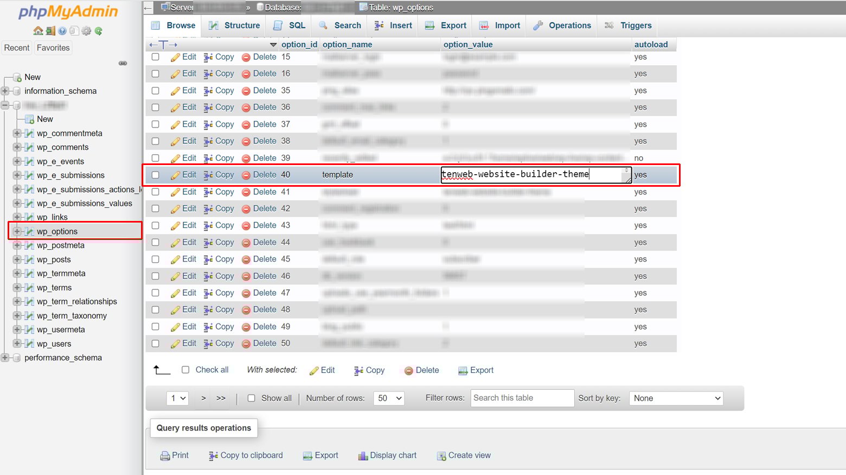Open the Number of rows dropdown
The image size is (846, 475).
click(389, 398)
